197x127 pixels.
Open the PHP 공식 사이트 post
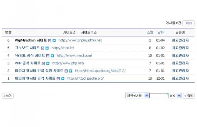tap(28, 63)
